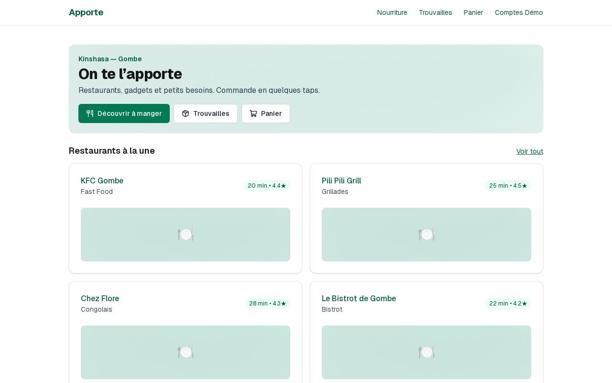Click the plate icon in the Pili Pili Grill card
The width and height of the screenshot is (612, 383).
pos(426,235)
